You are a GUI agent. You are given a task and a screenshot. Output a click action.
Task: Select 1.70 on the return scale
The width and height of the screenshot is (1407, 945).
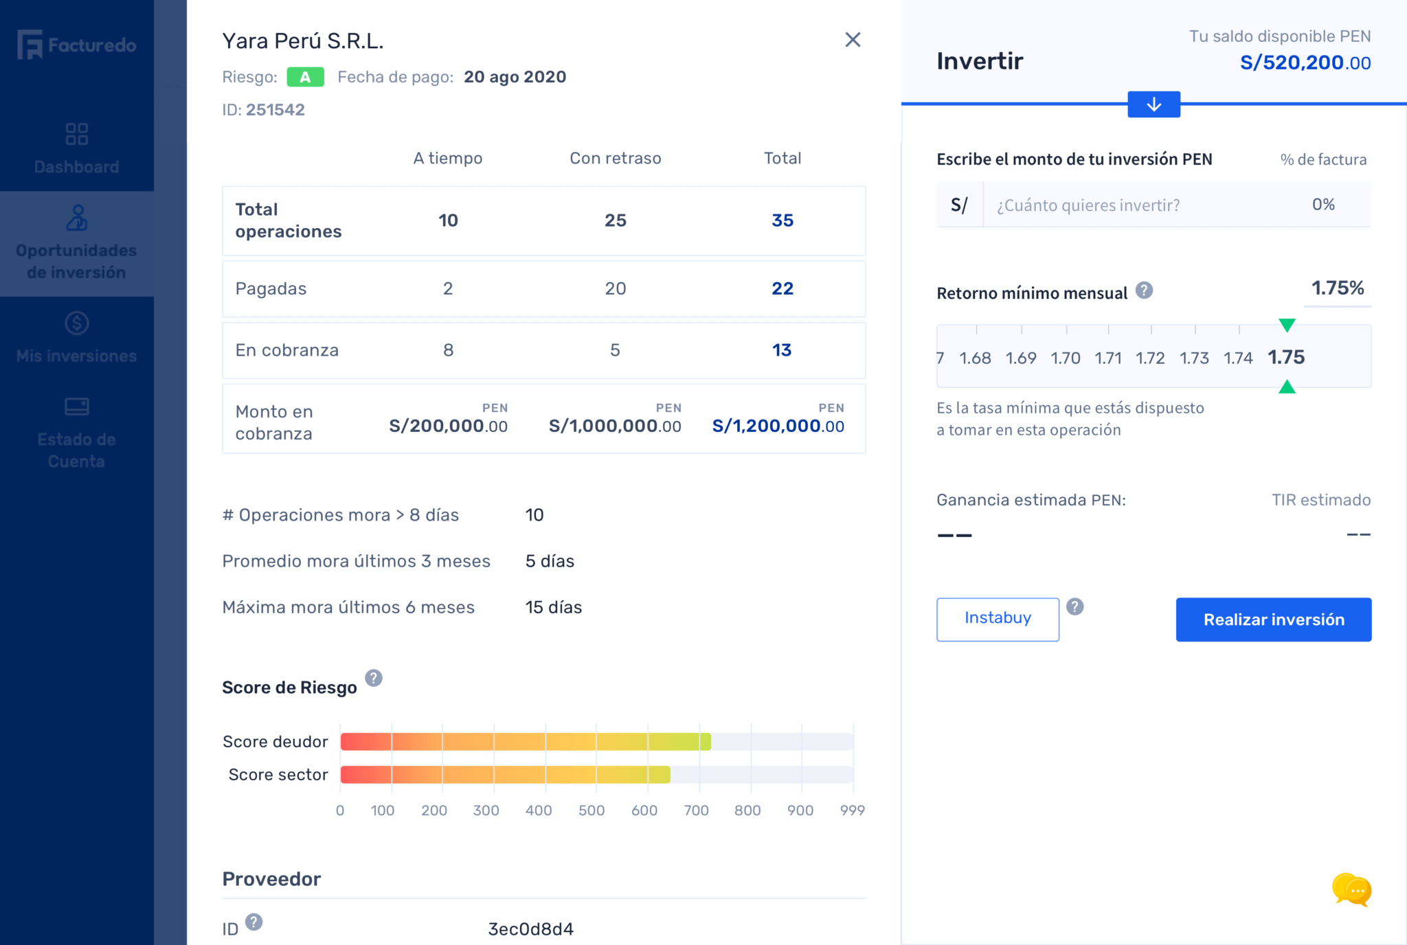1065,358
